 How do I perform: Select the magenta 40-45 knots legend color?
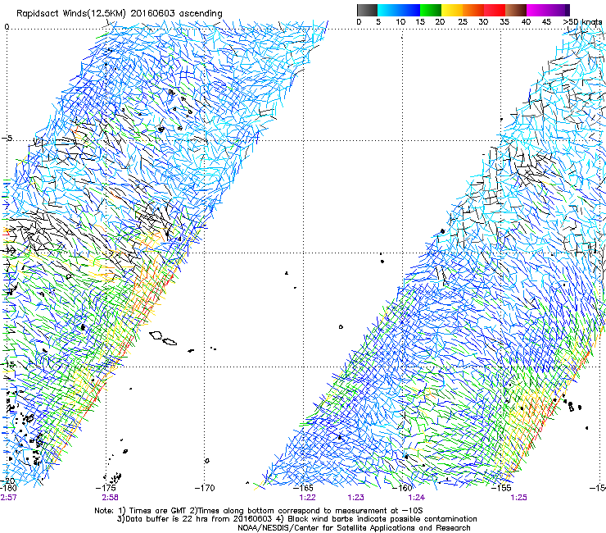(537, 10)
